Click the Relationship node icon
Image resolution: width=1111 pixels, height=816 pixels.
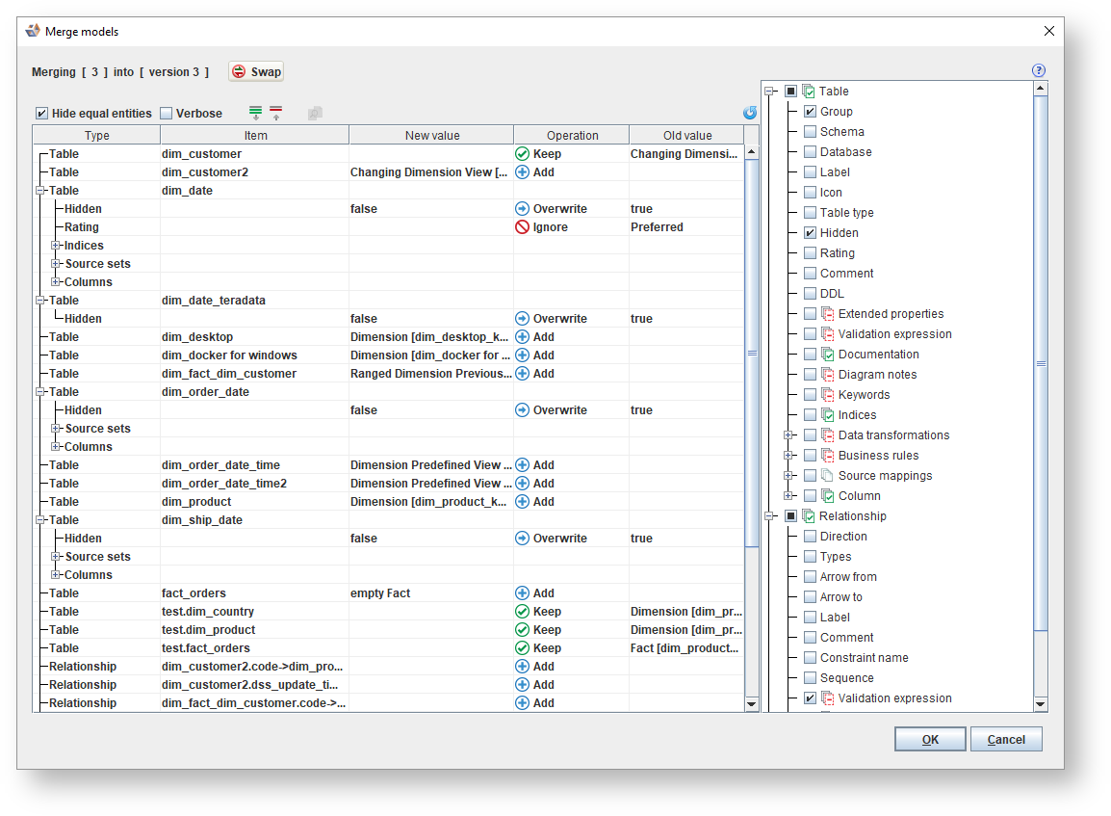coord(809,516)
